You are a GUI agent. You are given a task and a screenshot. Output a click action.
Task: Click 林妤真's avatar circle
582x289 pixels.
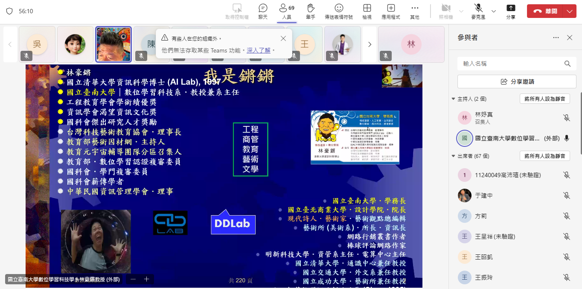tap(465, 118)
